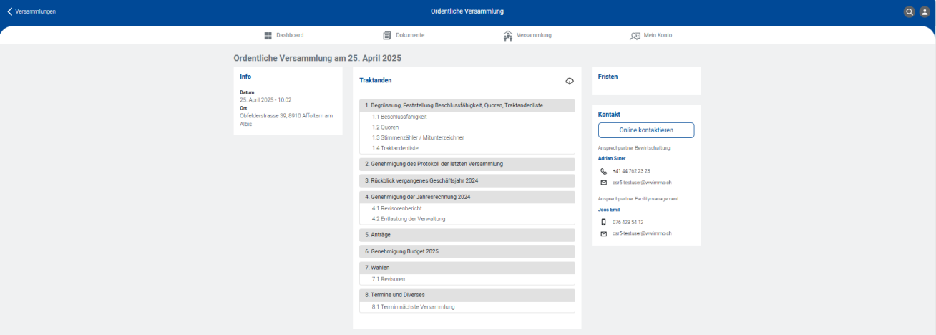This screenshot has height=335, width=936.
Task: Click the Versammlung people icon
Action: pos(508,35)
